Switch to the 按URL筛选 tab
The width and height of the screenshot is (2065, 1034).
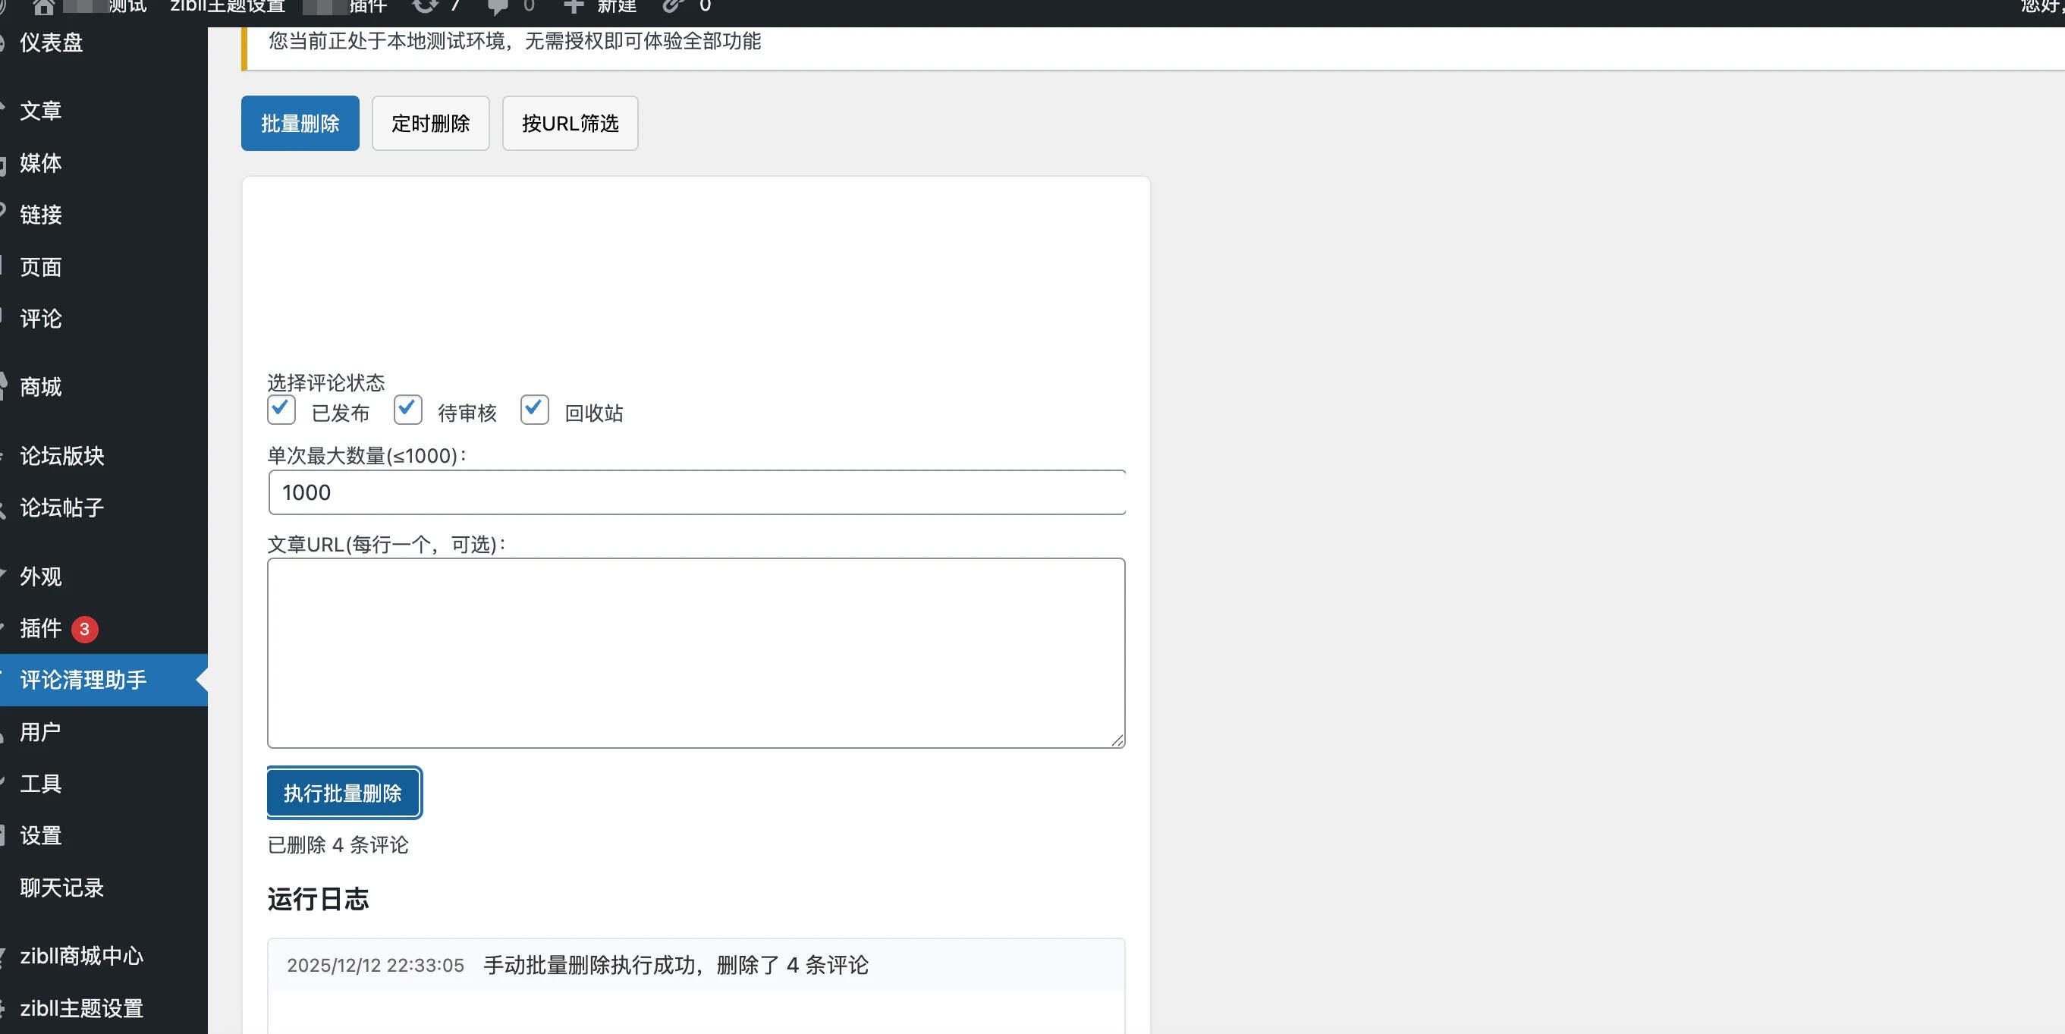[x=570, y=124]
